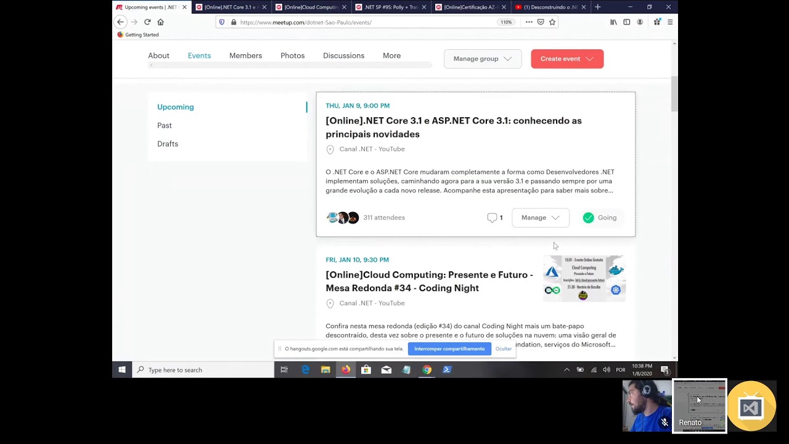Open Microsoft Store from the taskbar

click(x=366, y=369)
